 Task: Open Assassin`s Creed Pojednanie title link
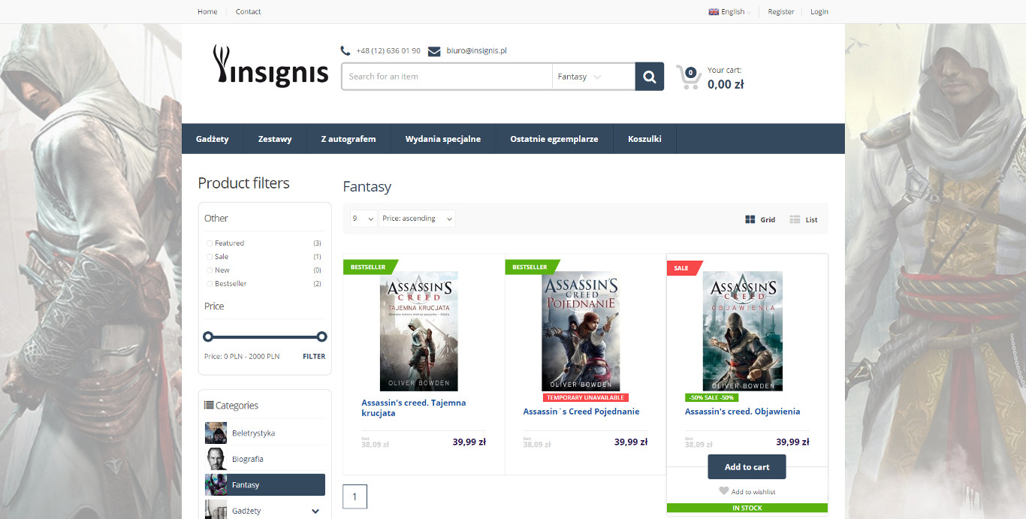[x=581, y=412]
